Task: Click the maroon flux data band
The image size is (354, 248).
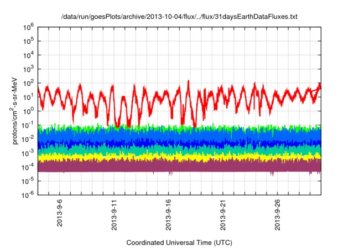Action: click(x=179, y=167)
